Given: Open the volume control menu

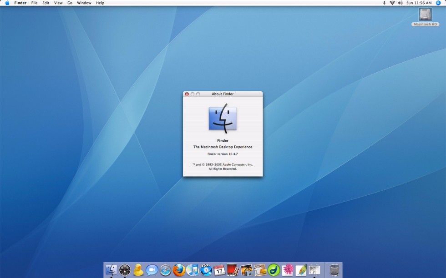Looking at the screenshot, I should point(400,3).
